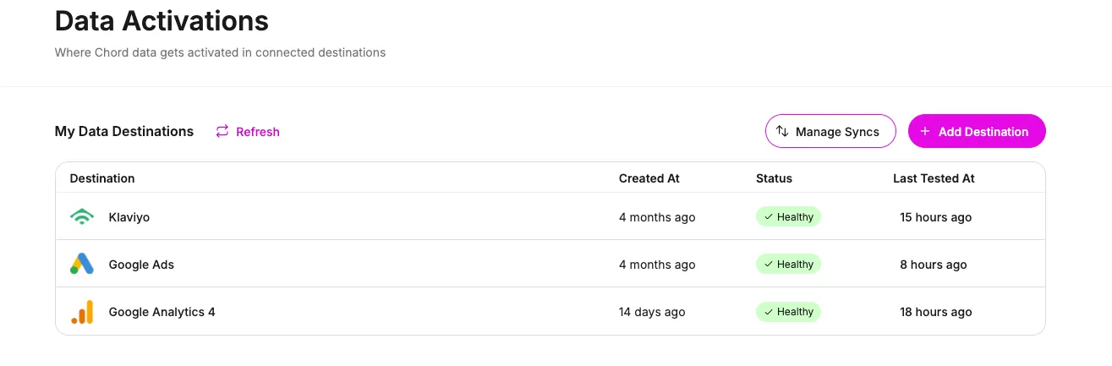
Task: Click the Klaviyo logo icon
Action: point(81,217)
